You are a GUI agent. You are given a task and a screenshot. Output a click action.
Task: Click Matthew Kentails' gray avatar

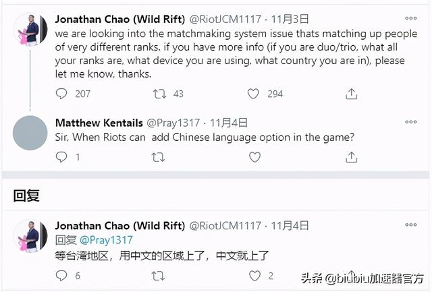(30, 132)
